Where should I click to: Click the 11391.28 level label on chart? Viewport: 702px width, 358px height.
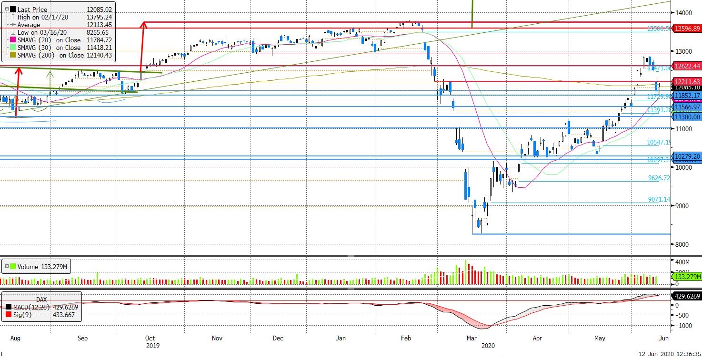pos(659,110)
